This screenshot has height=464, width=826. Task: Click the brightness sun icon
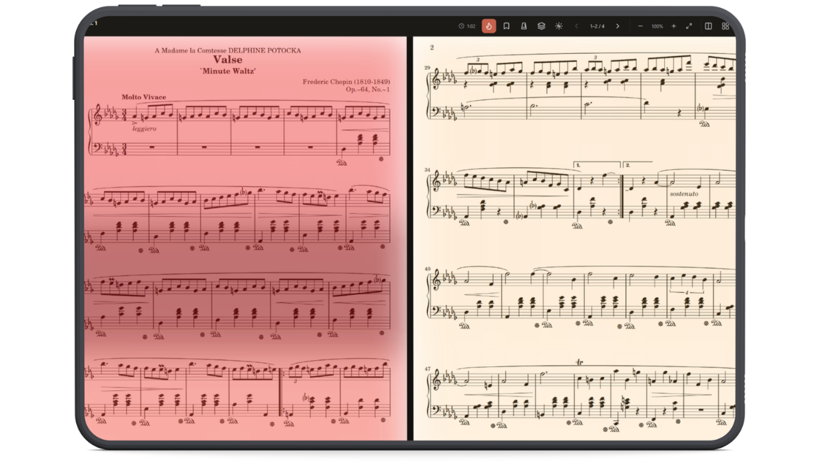(x=559, y=26)
